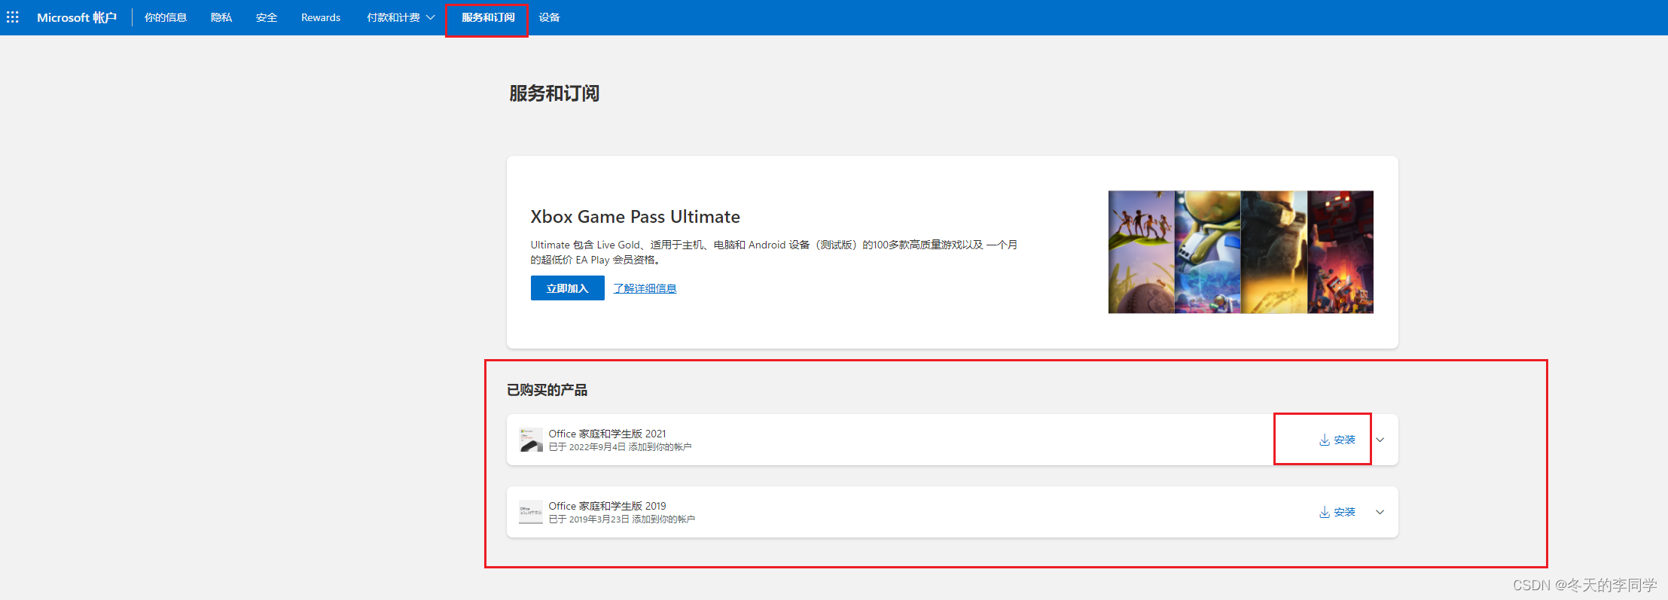Open the 你的信息 tab
The width and height of the screenshot is (1668, 600).
(x=166, y=17)
